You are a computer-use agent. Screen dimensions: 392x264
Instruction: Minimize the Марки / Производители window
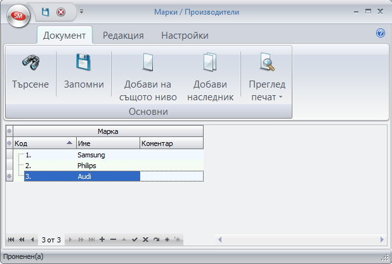coord(356,11)
